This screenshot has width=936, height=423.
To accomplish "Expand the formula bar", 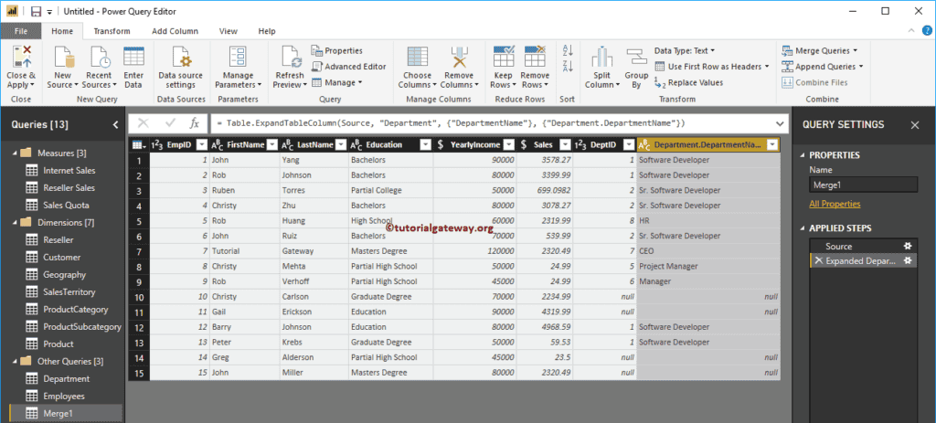I will coord(780,123).
